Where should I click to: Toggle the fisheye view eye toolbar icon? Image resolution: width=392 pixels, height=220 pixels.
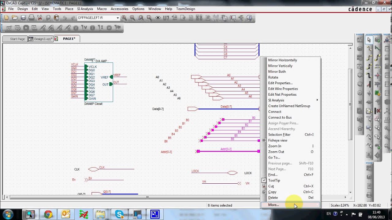click(x=158, y=18)
